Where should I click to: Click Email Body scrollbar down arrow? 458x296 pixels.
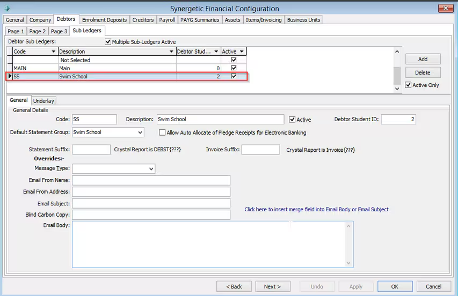coord(348,263)
